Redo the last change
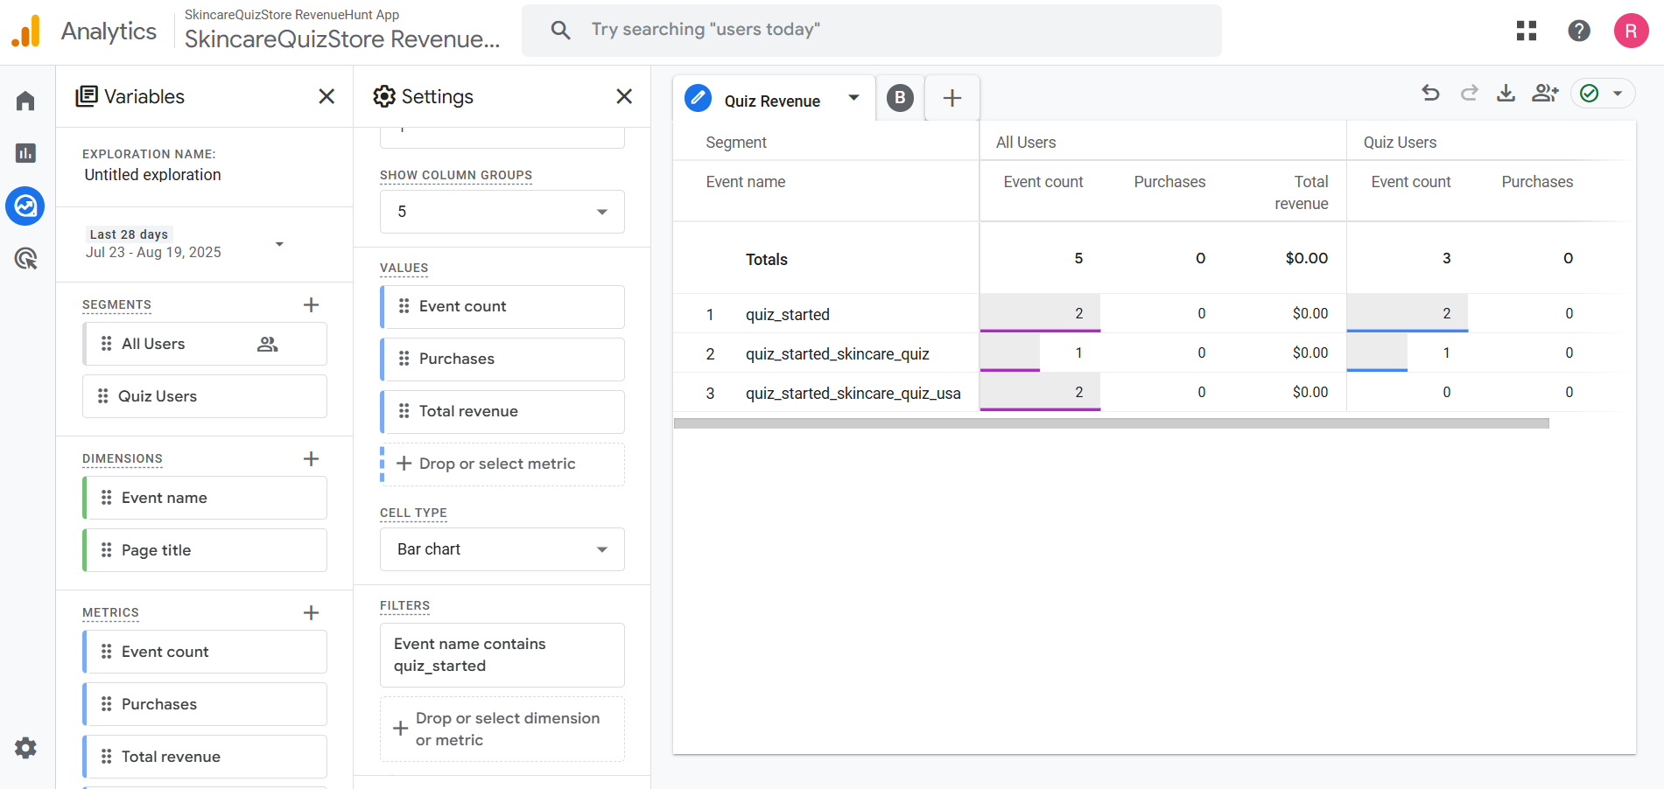The width and height of the screenshot is (1664, 789). coord(1469,93)
